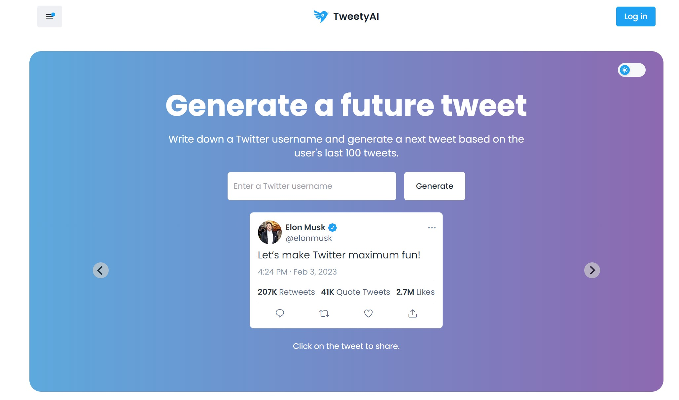The height and width of the screenshot is (400, 679).
Task: Open the hamburger menu at top left
Action: pos(50,17)
